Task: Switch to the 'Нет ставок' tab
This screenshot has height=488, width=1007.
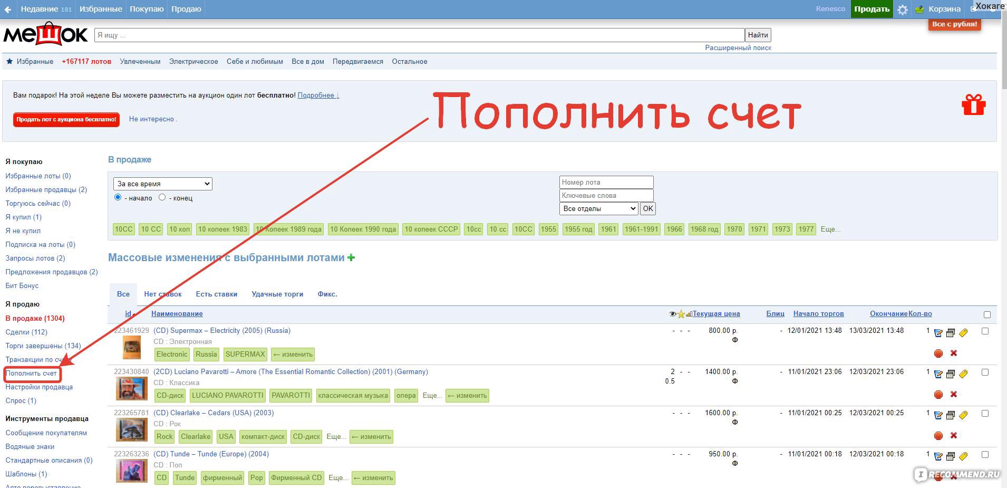Action: (163, 294)
